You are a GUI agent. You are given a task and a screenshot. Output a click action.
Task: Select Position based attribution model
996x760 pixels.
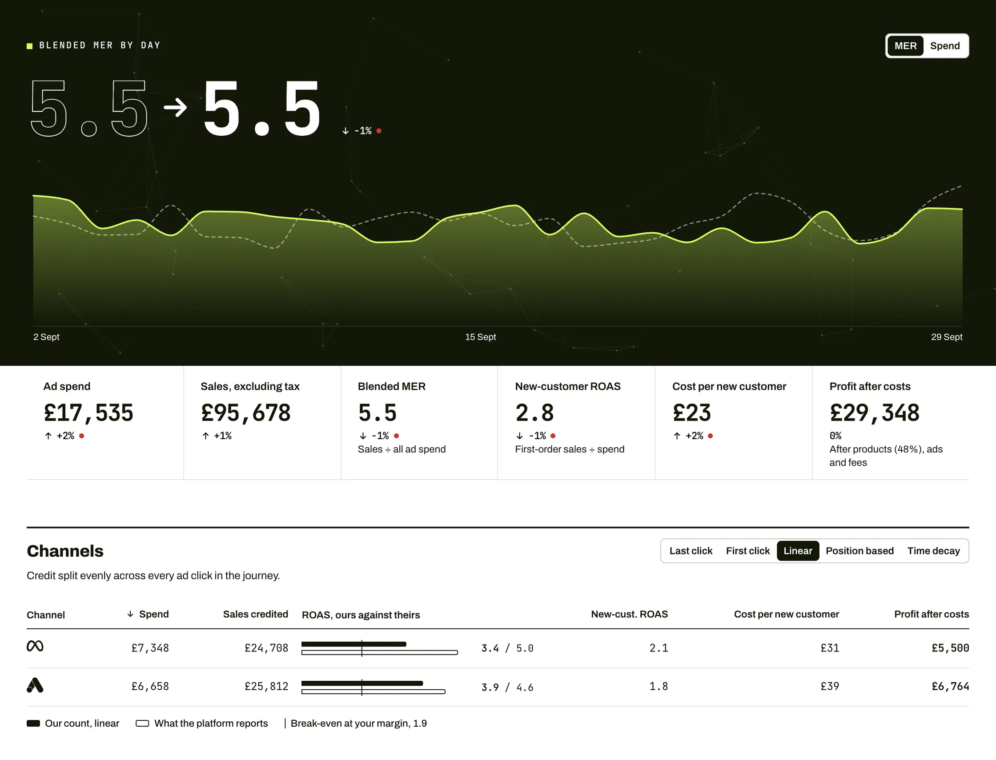(x=859, y=550)
